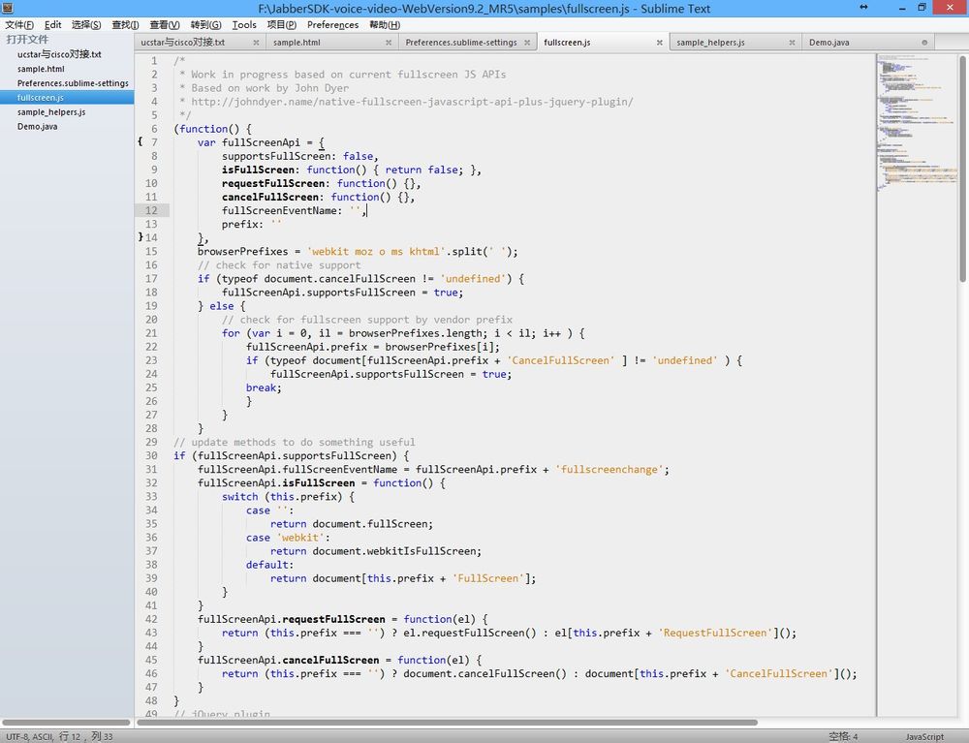Click 'break;' on line 25

point(264,387)
